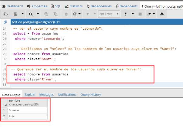183x127 pixels.
Task: Click the connection bar 'bd1 on postgres@PostgreSQL 11'
Action: tap(97, 22)
